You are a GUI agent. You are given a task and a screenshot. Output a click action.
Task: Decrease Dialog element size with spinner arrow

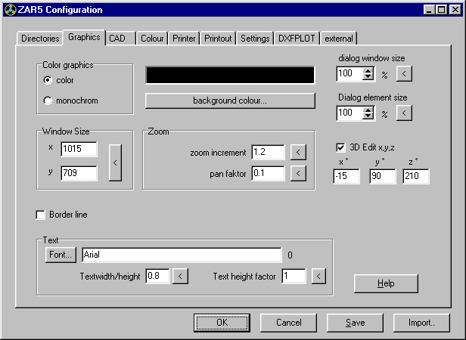point(368,117)
